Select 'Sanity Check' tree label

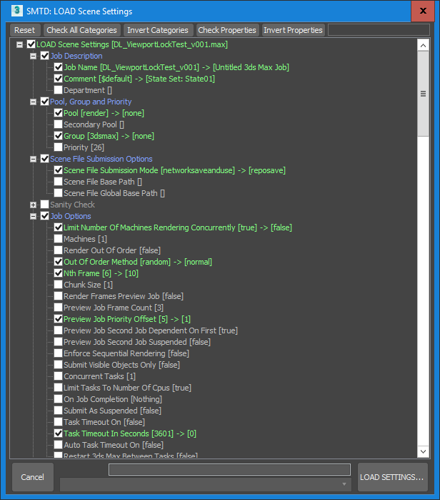pos(73,205)
